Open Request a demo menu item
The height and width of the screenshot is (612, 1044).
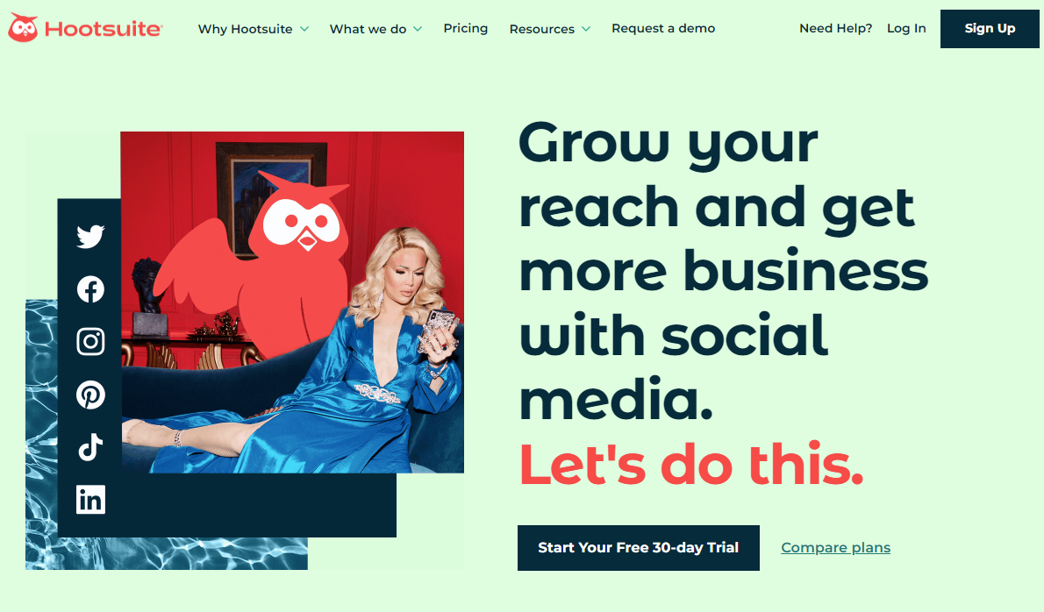663,29
